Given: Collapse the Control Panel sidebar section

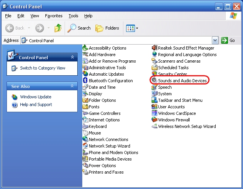Looking at the screenshot, I should pos(72,57).
